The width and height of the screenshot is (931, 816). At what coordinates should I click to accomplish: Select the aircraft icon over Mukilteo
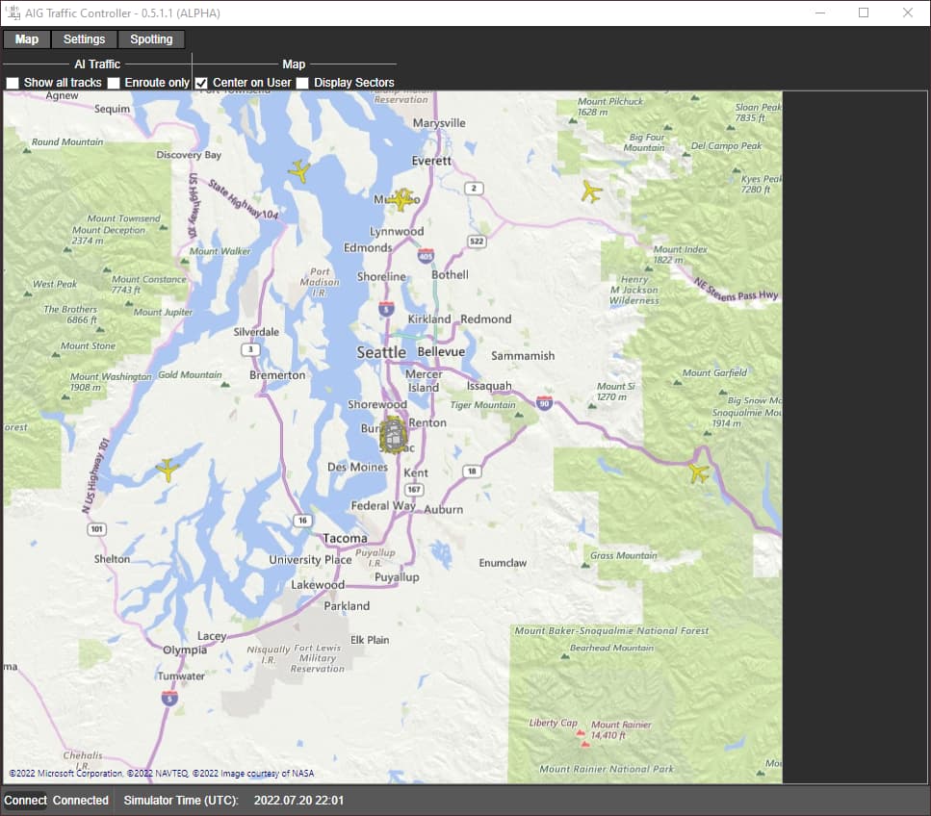click(402, 199)
